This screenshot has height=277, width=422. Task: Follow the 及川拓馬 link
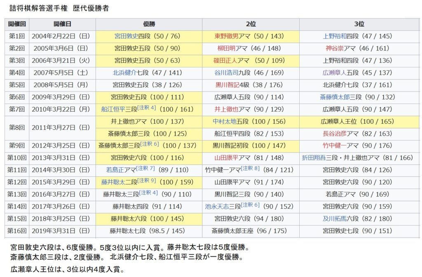(335, 219)
